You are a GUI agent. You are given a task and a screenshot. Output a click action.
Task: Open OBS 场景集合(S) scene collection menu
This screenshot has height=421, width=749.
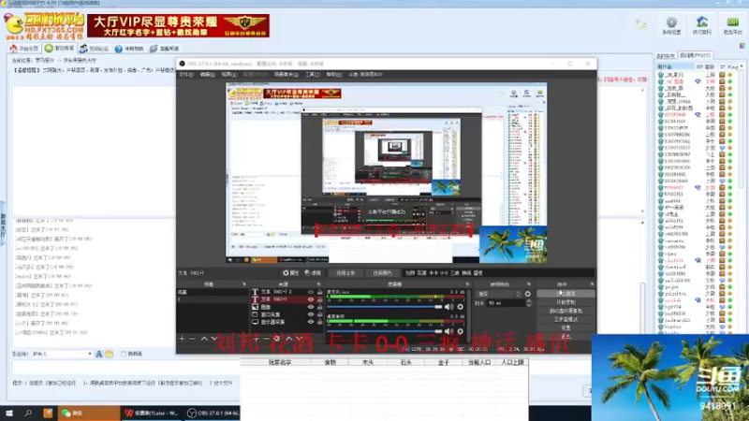tap(286, 75)
